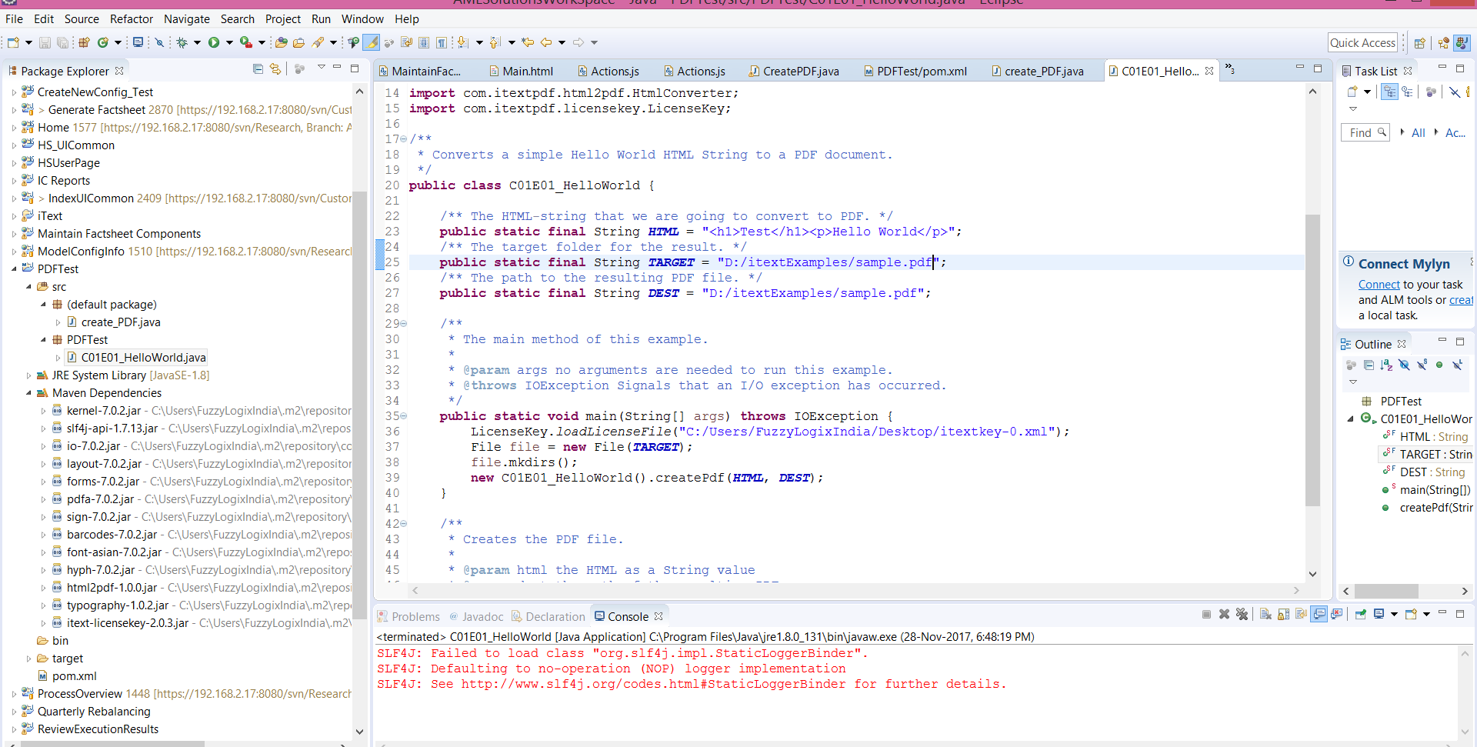1477x747 pixels.
Task: Click the New file wizard icon
Action: [x=13, y=42]
